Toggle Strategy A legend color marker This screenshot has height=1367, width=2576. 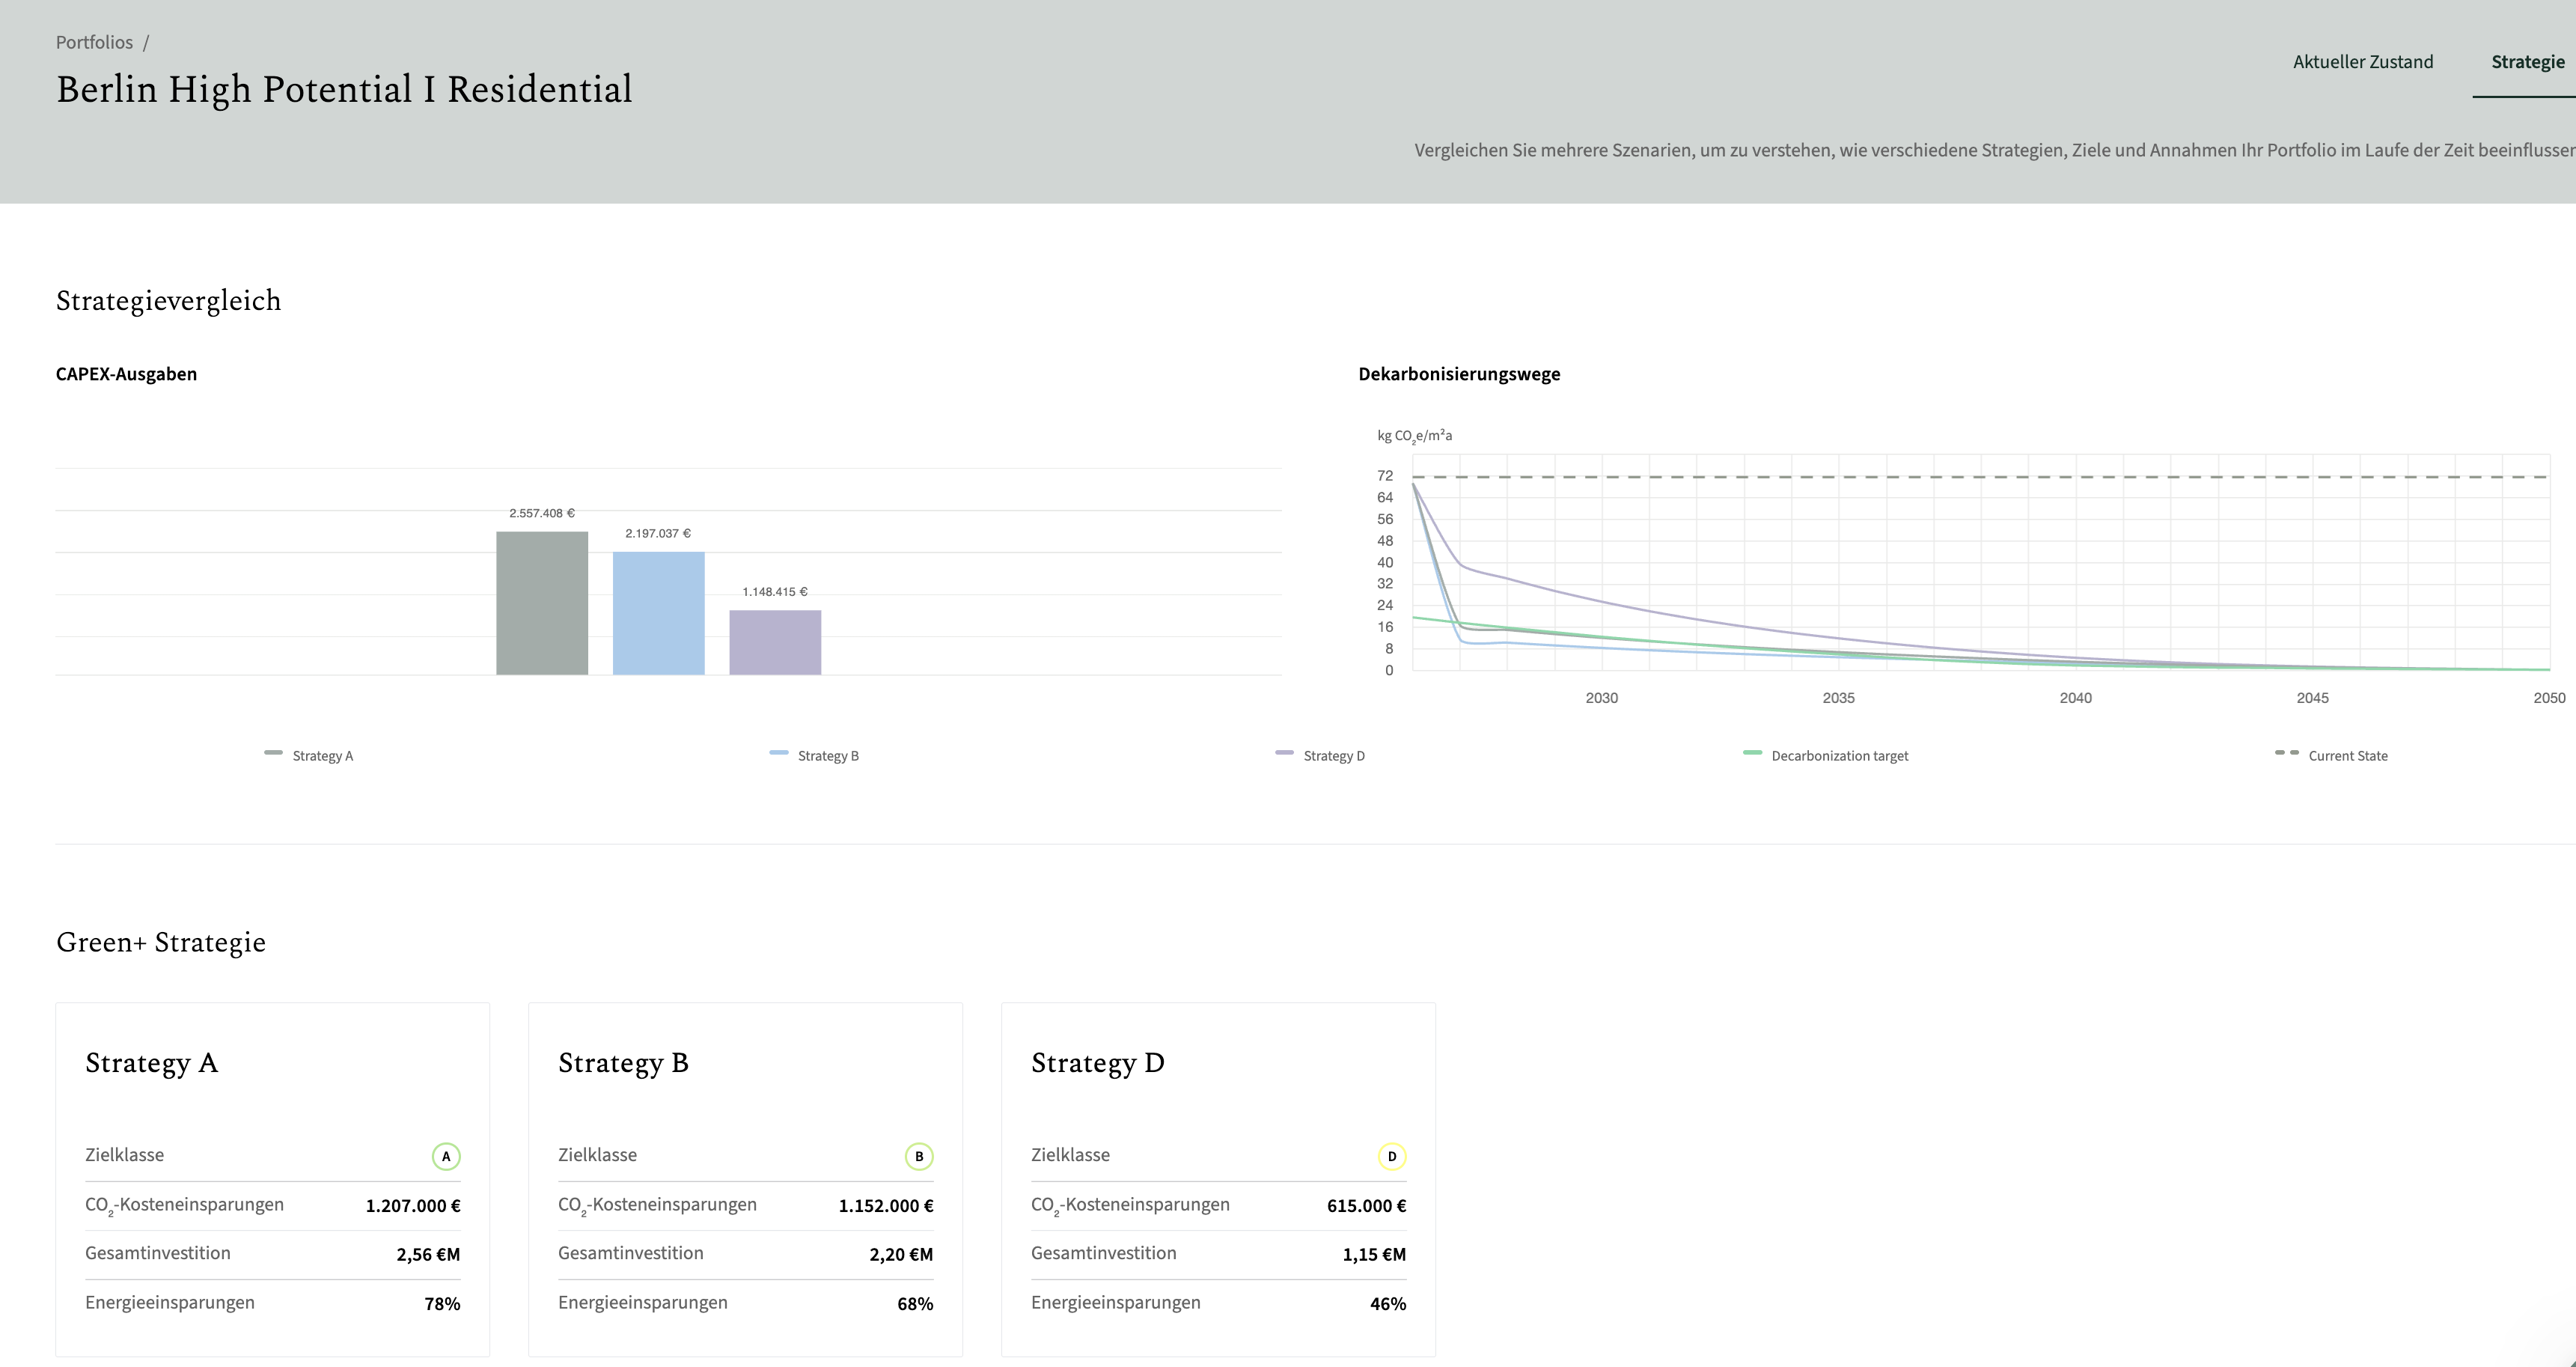point(273,752)
